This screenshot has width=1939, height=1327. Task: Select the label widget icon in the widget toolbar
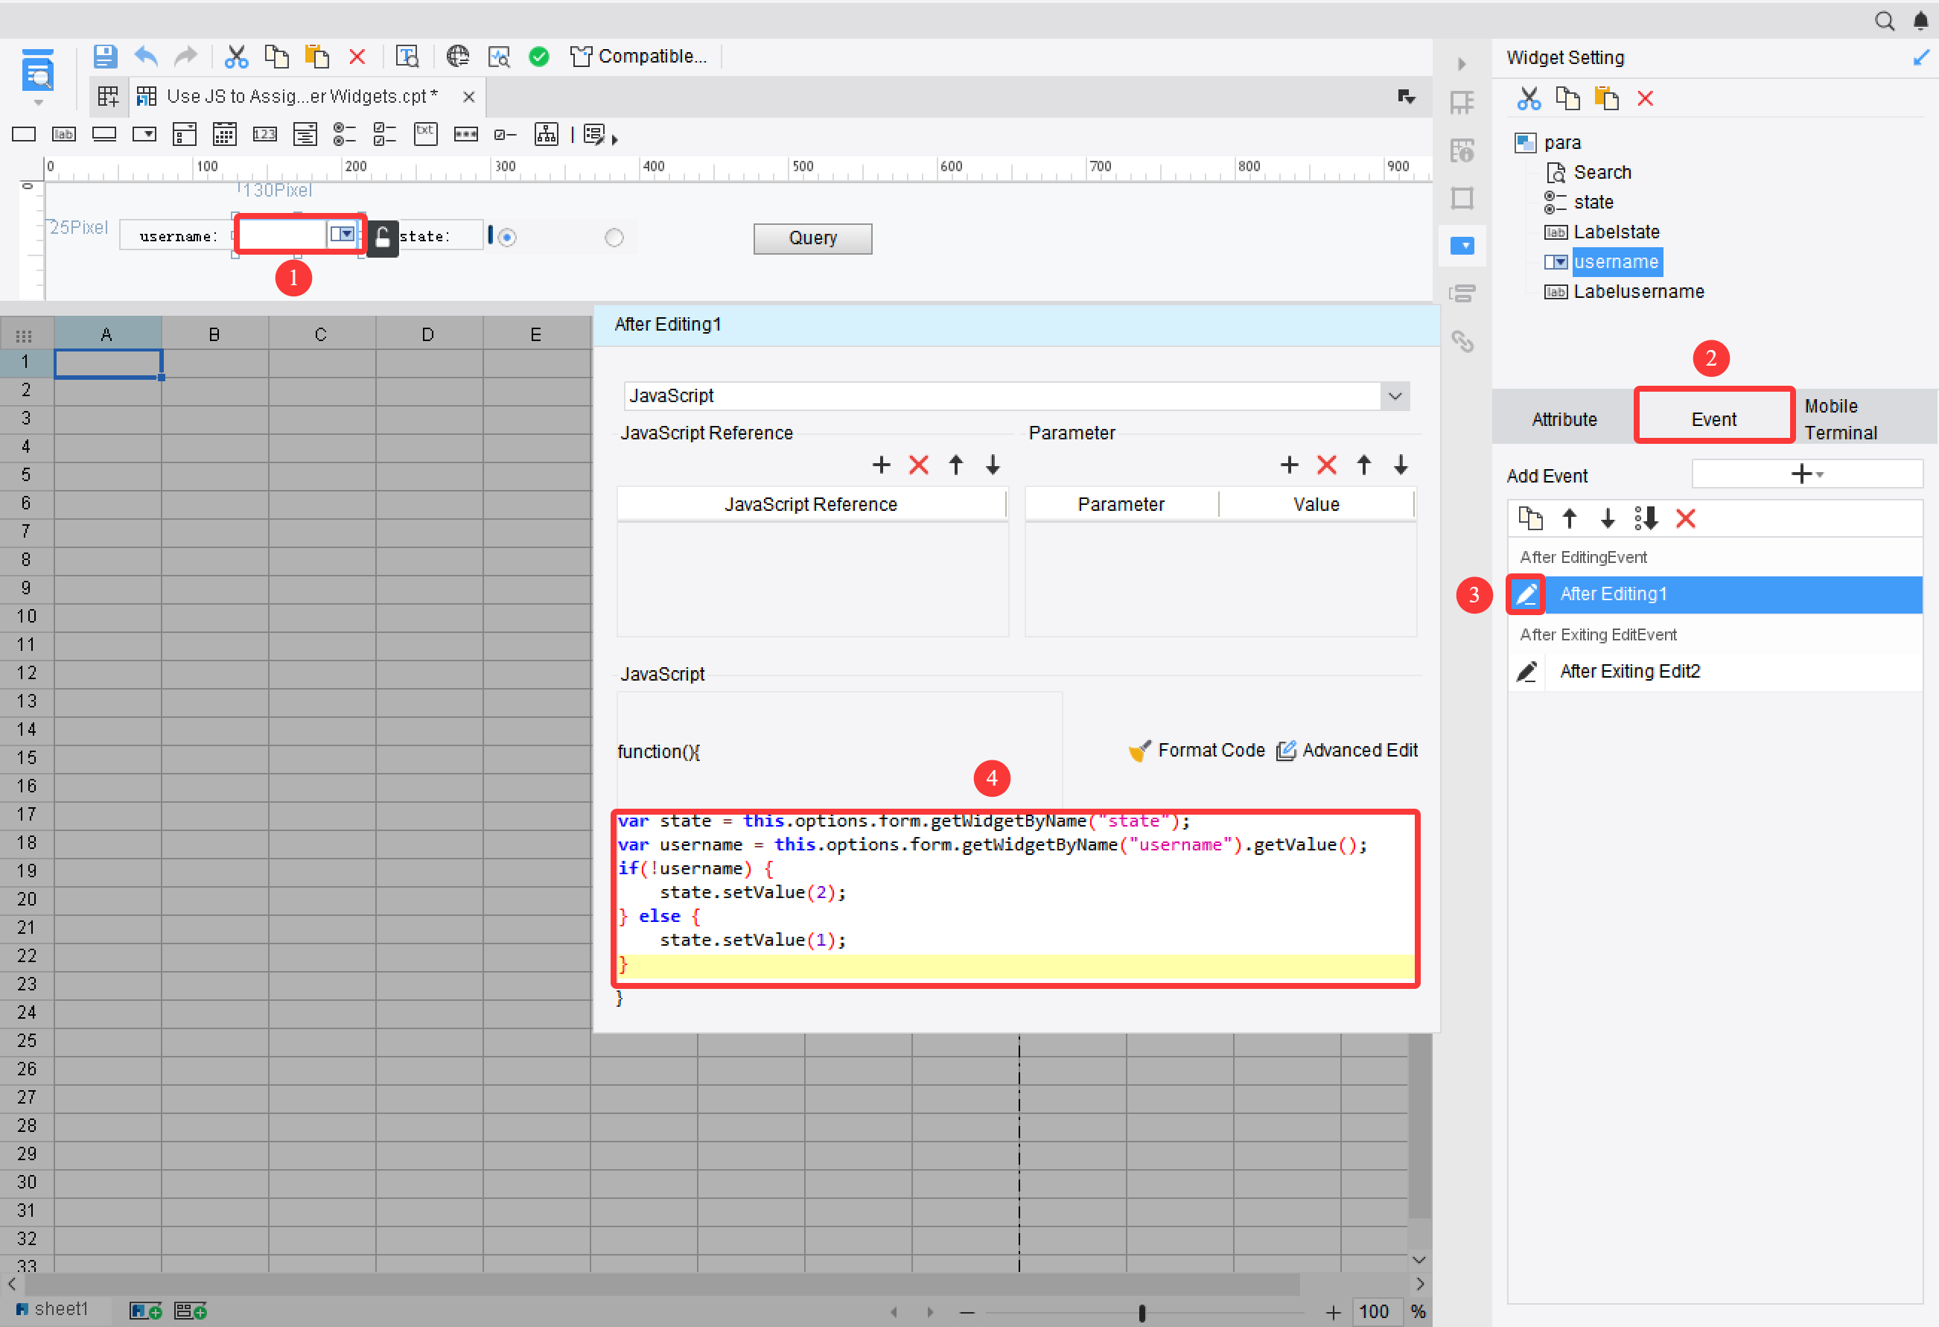coord(63,133)
